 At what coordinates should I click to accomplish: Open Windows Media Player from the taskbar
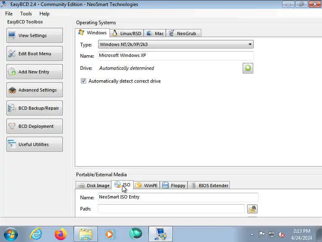pos(110,234)
